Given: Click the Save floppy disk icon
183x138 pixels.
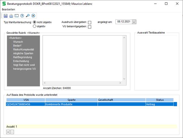Looking at the screenshot, I should click(6, 16).
